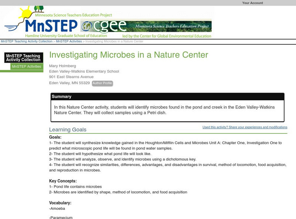
Task: Open sidebar MnSTEP Teaching Activity Collection item
Action: [23, 58]
